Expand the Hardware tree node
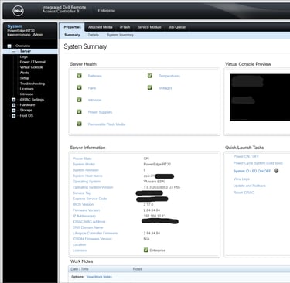This screenshot has height=283, width=290. 14,105
